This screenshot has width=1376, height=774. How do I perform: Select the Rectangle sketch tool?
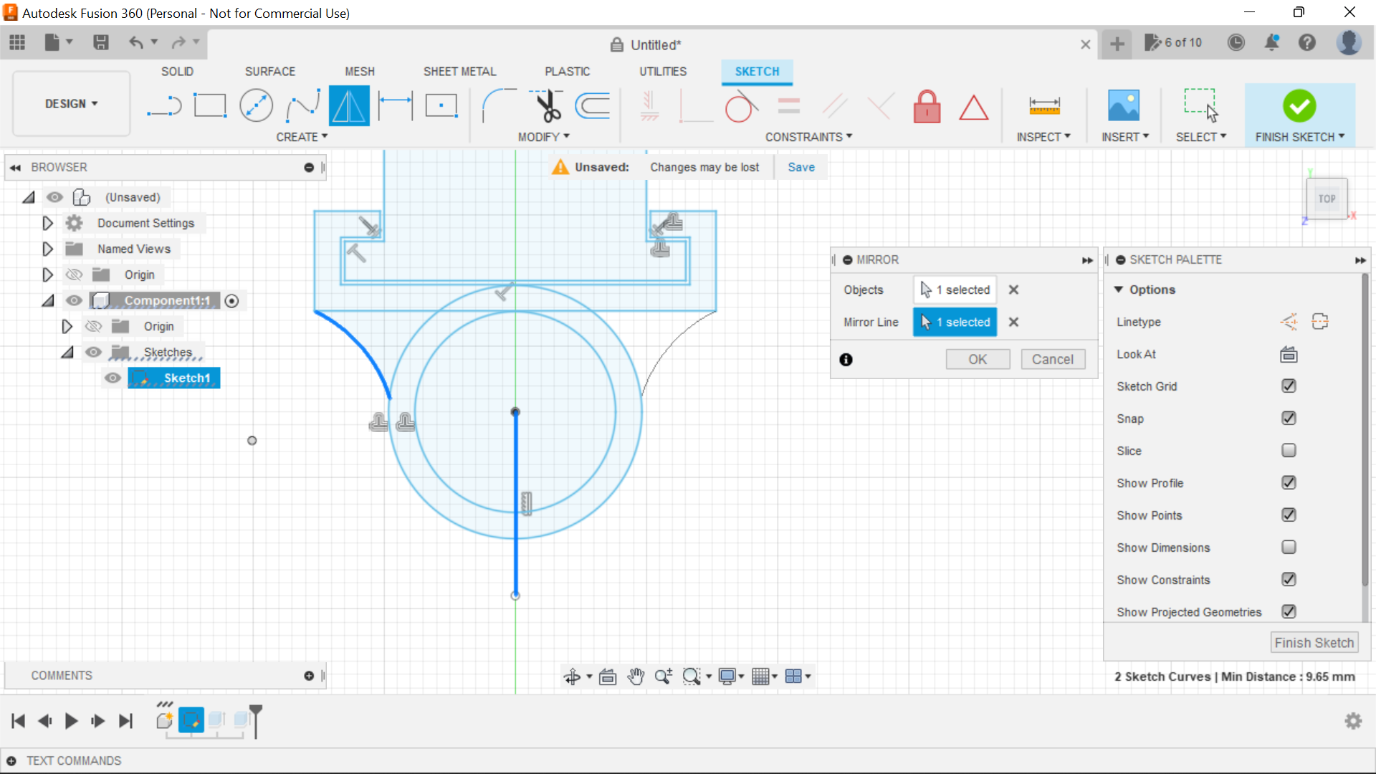210,106
